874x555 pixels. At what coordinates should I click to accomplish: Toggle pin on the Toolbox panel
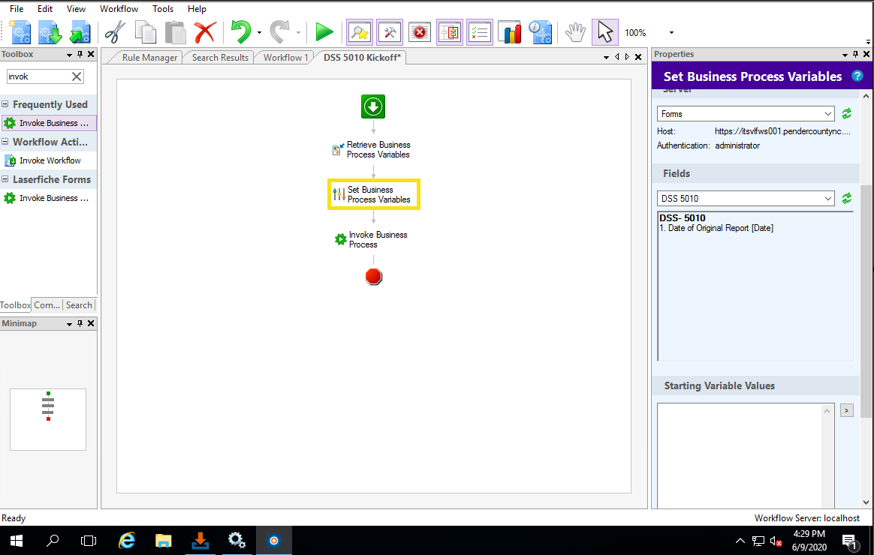(80, 54)
